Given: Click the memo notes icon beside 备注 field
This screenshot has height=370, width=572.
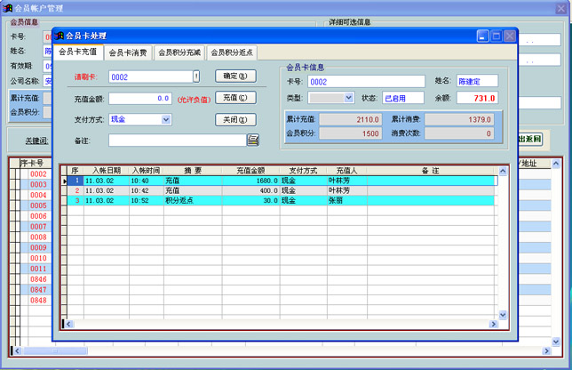Looking at the screenshot, I should 253,141.
